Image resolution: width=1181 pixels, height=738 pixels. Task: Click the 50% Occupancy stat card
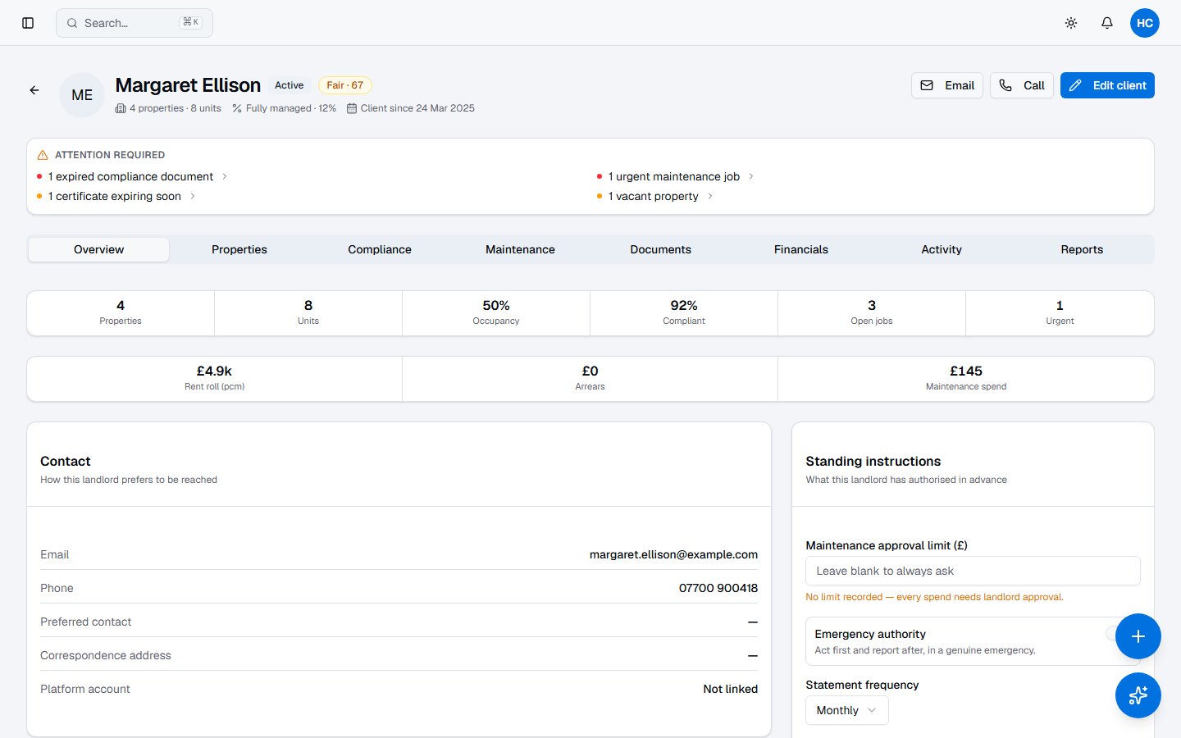point(496,313)
